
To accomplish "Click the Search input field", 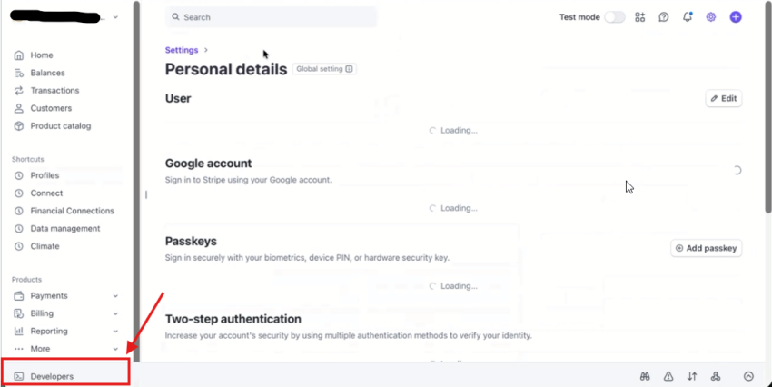I will pyautogui.click(x=272, y=17).
